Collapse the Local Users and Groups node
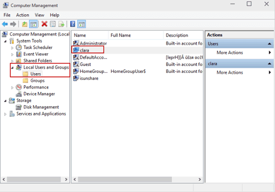This screenshot has width=275, height=192. 12,67
